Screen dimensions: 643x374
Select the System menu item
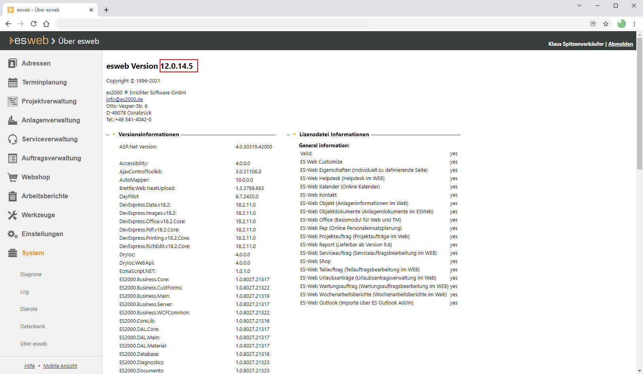coord(33,253)
